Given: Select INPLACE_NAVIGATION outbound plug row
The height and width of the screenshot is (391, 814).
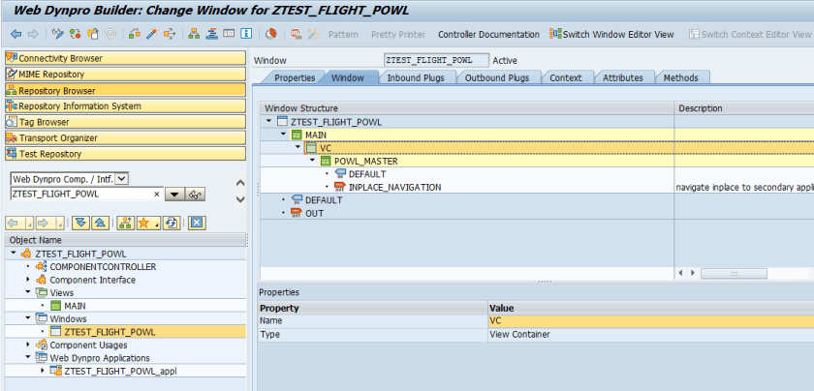Looking at the screenshot, I should click(x=394, y=187).
